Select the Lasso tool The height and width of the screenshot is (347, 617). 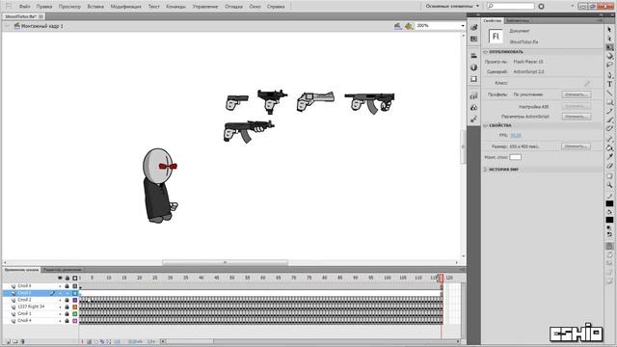click(609, 65)
